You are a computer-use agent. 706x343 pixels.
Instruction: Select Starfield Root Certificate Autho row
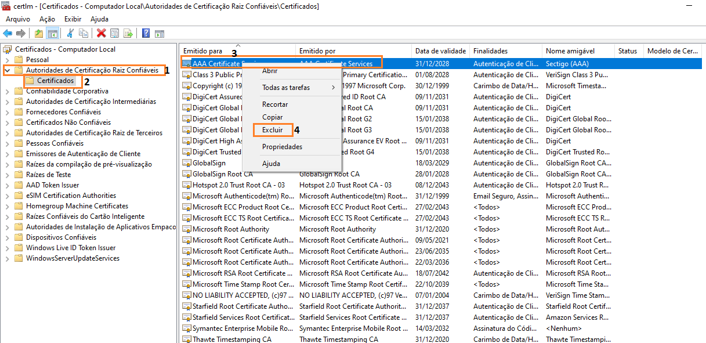point(441,306)
